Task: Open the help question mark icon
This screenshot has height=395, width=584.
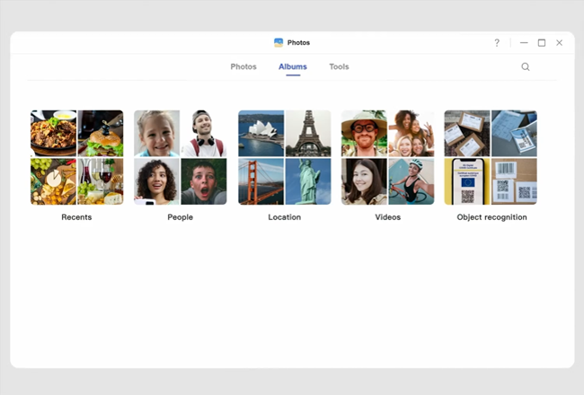Action: click(x=497, y=43)
